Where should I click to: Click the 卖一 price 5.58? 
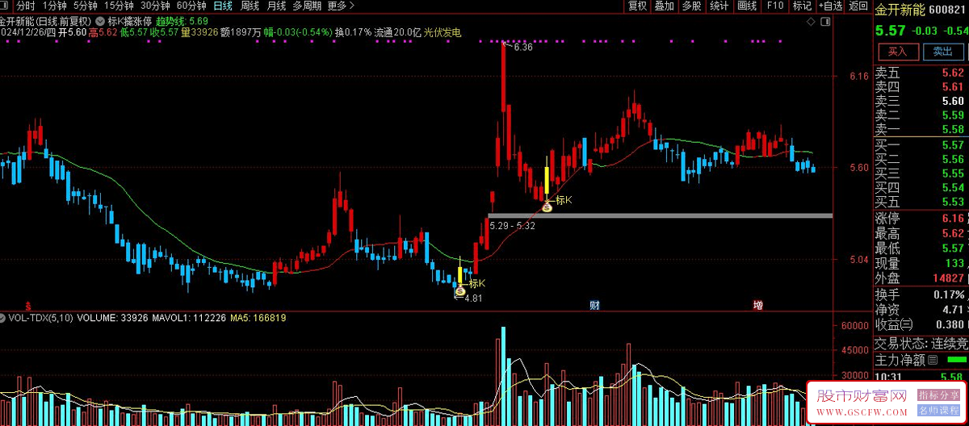tap(953, 129)
